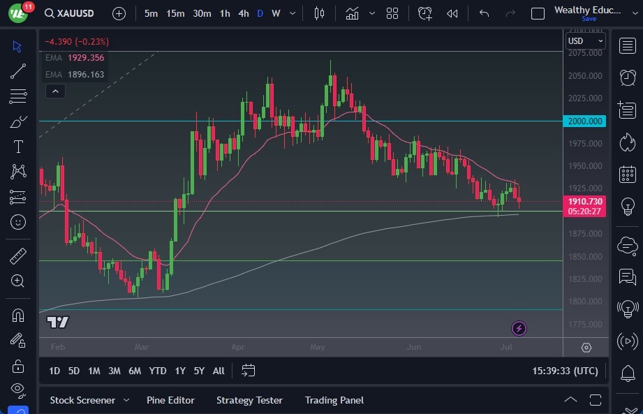Select the 4h timeframe
Viewport: 643px width, 414px height.
coord(244,13)
